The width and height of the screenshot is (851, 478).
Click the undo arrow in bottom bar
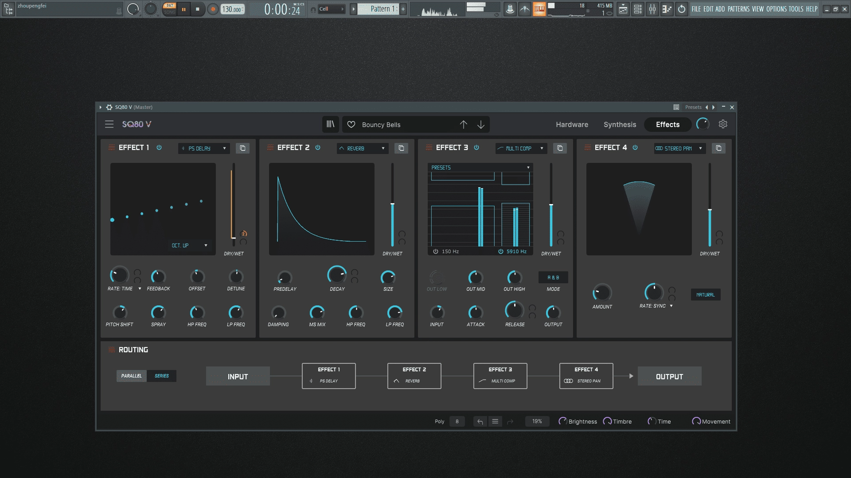click(480, 422)
